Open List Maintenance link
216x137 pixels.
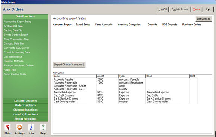click(x=13, y=57)
